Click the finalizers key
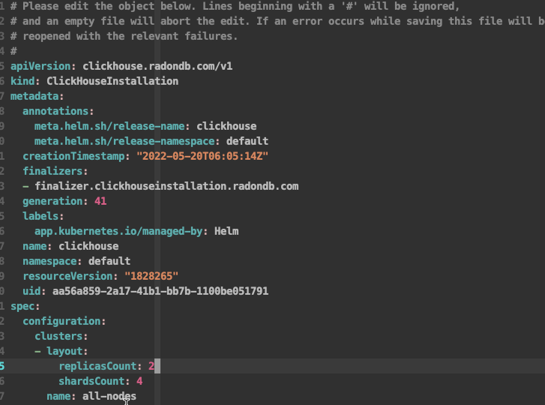 click(x=52, y=171)
